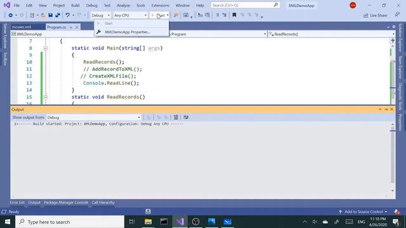Screen dimensions: 406x228
Task: Click the Save All toolbar icon
Action: coord(58,15)
